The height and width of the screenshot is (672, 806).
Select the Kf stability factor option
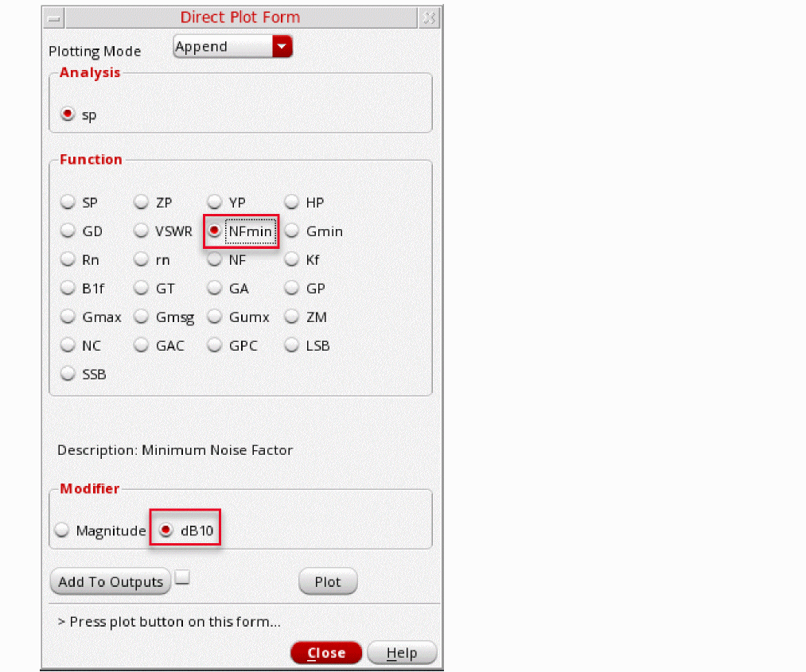click(x=291, y=259)
